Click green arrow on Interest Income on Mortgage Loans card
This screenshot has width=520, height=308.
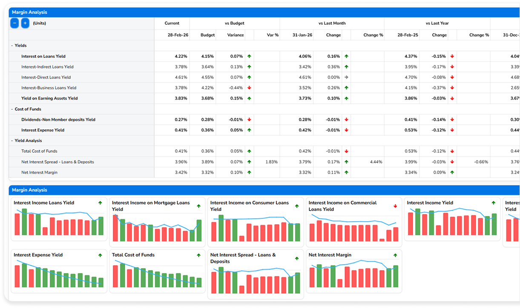198,206
